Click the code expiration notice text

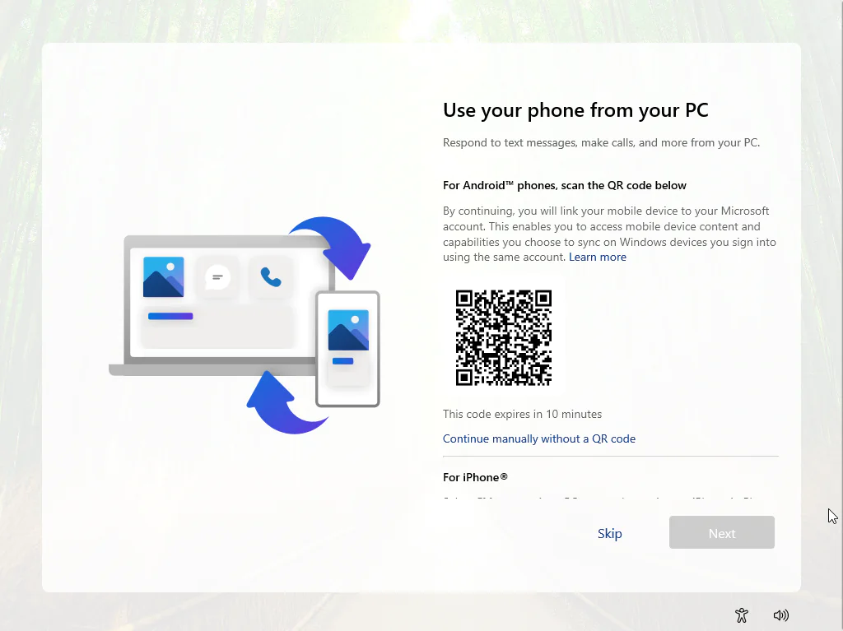click(522, 414)
